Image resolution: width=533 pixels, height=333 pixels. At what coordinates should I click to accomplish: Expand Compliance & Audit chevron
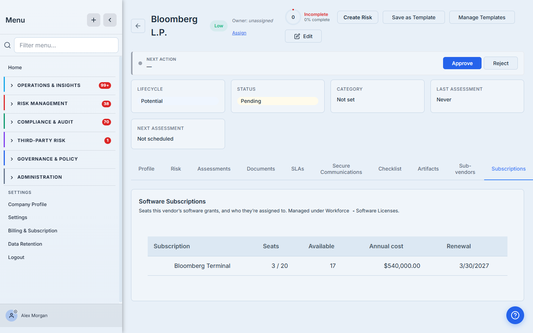(12, 122)
